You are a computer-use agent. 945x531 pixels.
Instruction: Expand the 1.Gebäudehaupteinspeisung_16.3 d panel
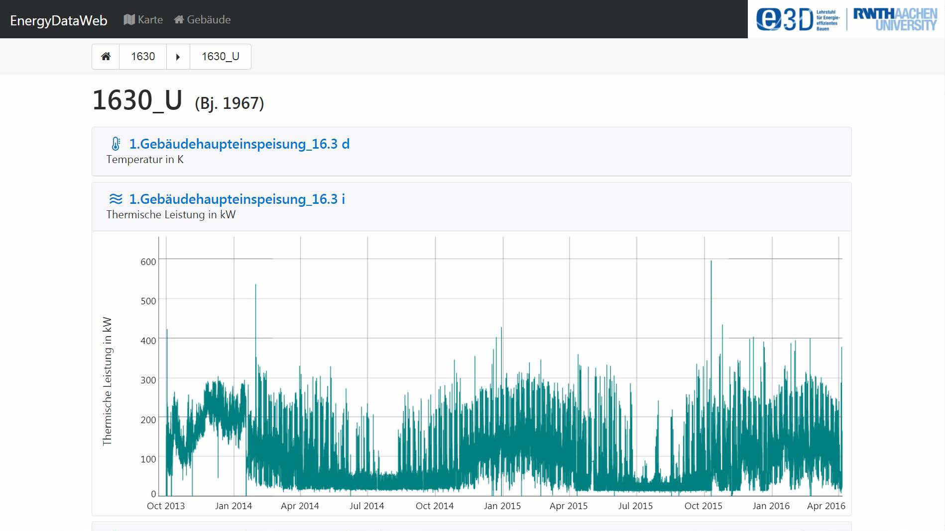coord(239,144)
